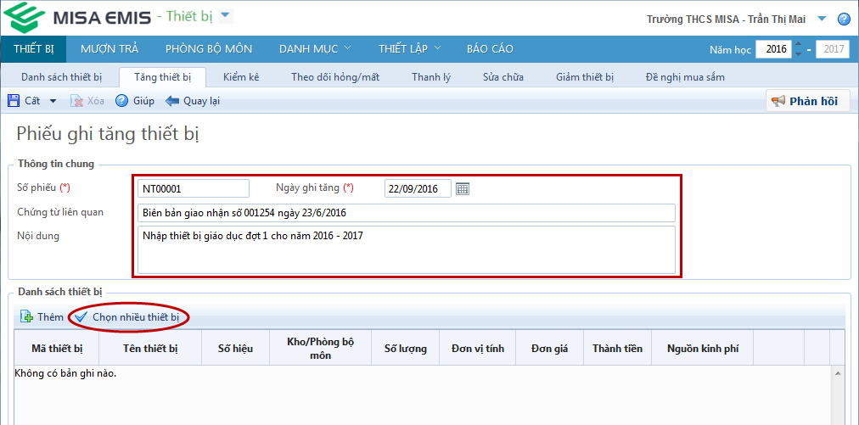
Task: Select the Tăng thiết bị tab
Action: [x=162, y=77]
